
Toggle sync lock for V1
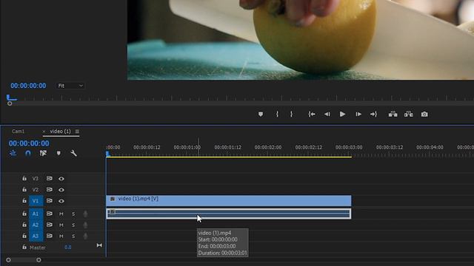point(50,201)
